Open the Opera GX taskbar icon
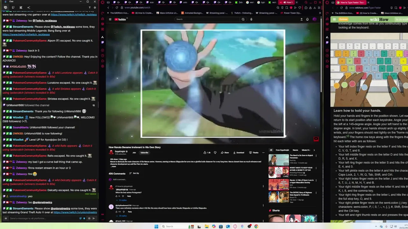 235,226
